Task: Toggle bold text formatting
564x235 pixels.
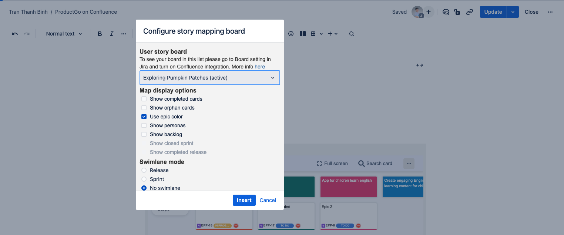Action: coord(100,34)
